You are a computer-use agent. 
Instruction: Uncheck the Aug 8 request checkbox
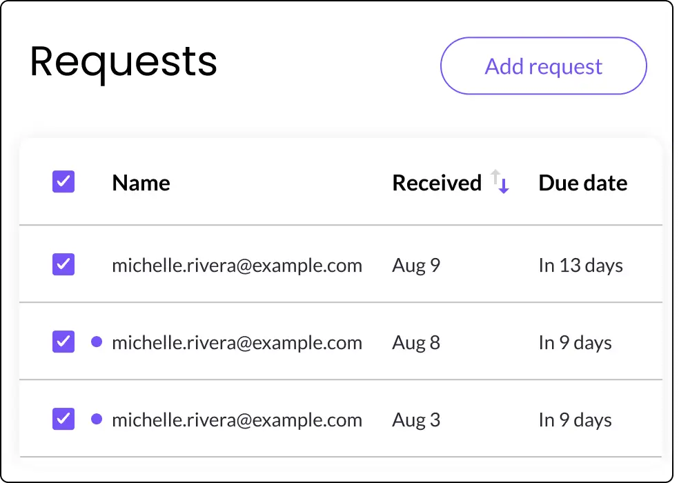[63, 342]
